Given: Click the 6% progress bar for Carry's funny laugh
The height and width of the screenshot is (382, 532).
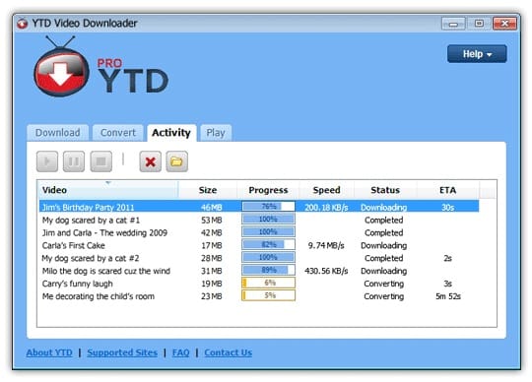Looking at the screenshot, I should [x=268, y=283].
